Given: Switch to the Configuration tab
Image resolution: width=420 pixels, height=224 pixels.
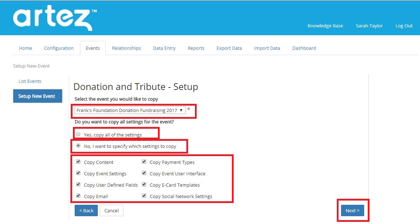Looking at the screenshot, I should coord(59,48).
